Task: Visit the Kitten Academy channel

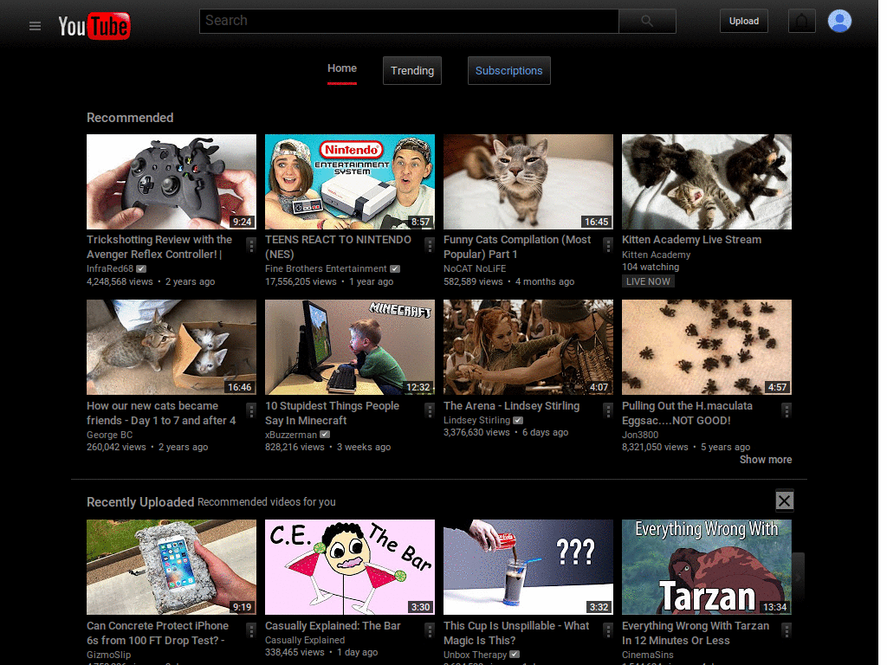Action: [x=657, y=255]
